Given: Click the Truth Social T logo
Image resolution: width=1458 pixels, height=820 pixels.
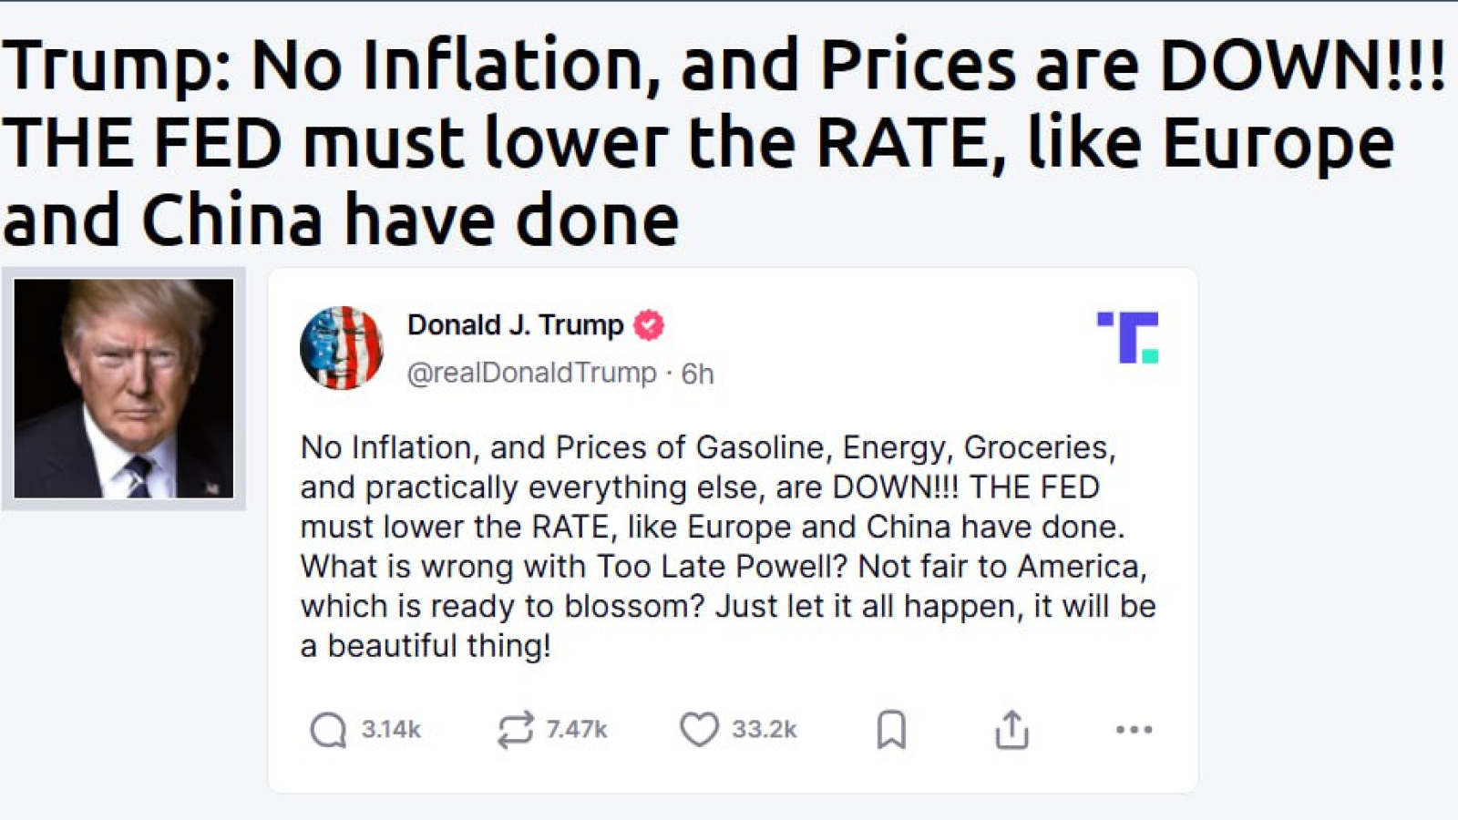Looking at the screenshot, I should click(x=1128, y=337).
